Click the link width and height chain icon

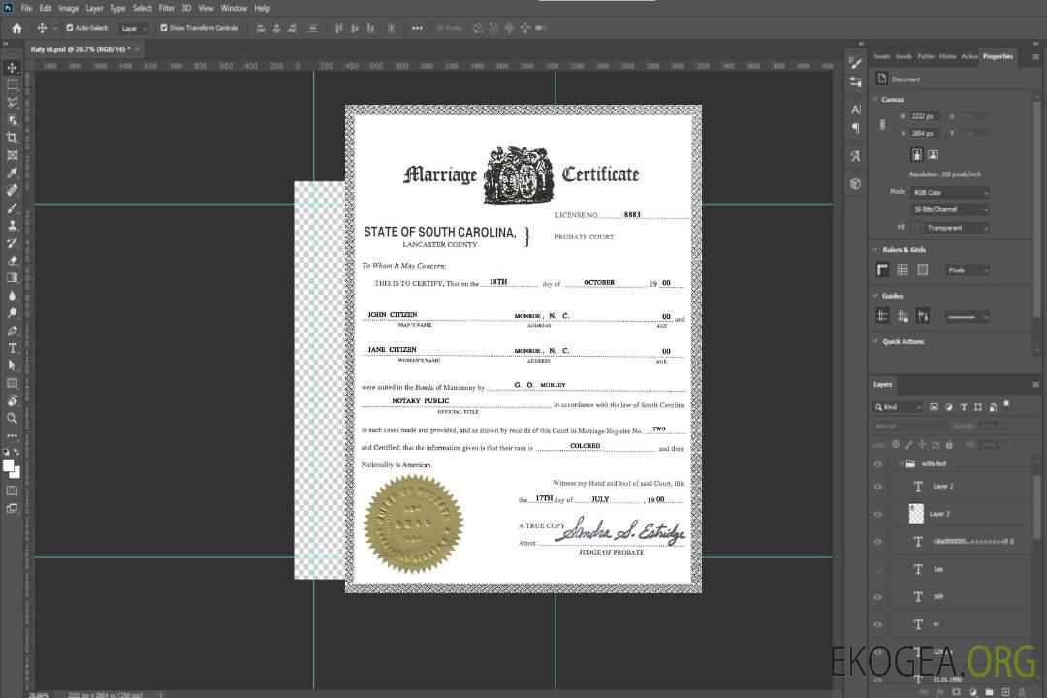pos(883,125)
